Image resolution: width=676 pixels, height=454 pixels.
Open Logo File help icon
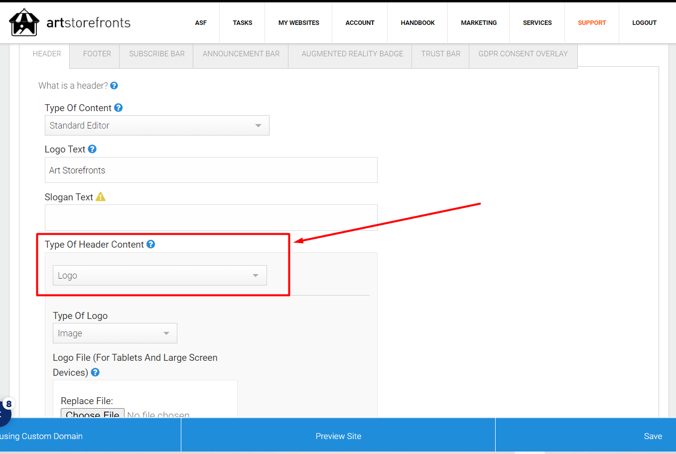[x=95, y=372]
